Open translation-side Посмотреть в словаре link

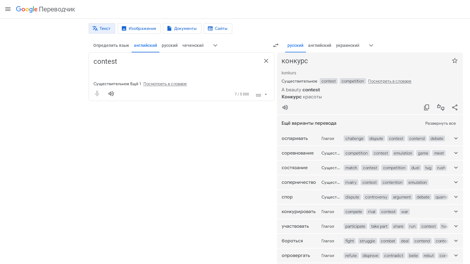[390, 81]
